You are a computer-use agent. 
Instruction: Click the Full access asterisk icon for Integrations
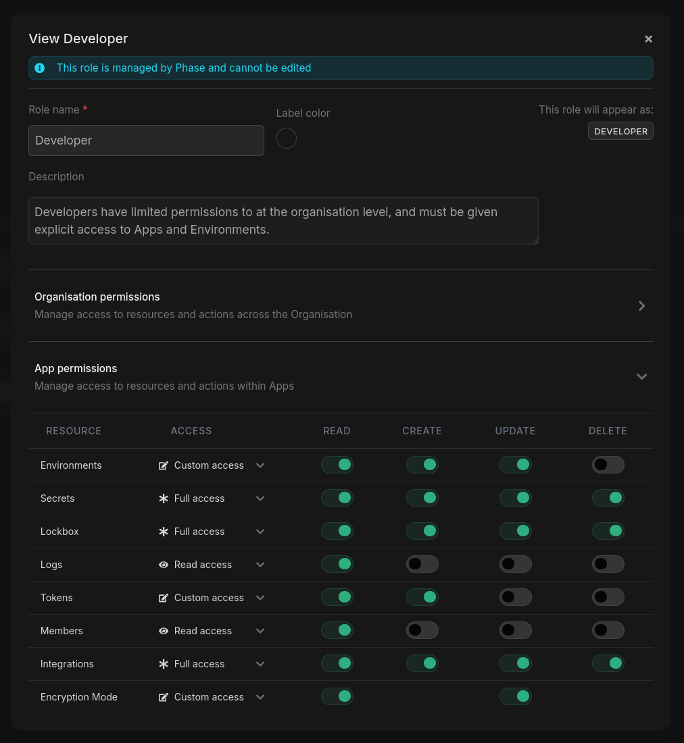pyautogui.click(x=164, y=664)
